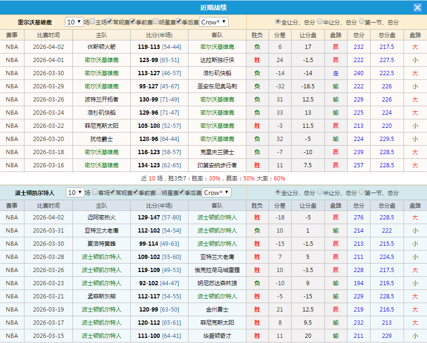Uncheck 季前赛 in the Bucks filter row
This screenshot has width=427, height=343.
click(x=132, y=21)
